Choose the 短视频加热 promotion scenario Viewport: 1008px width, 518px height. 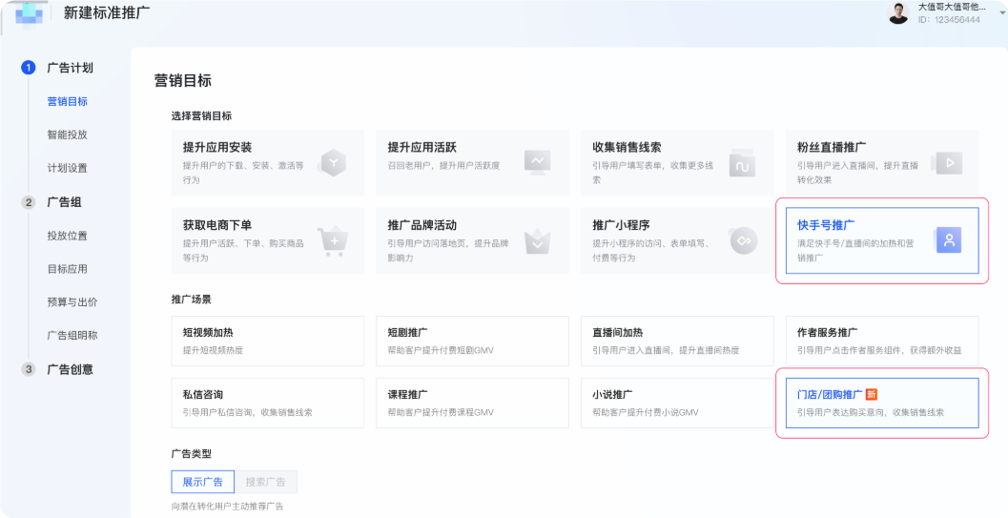[x=267, y=341]
